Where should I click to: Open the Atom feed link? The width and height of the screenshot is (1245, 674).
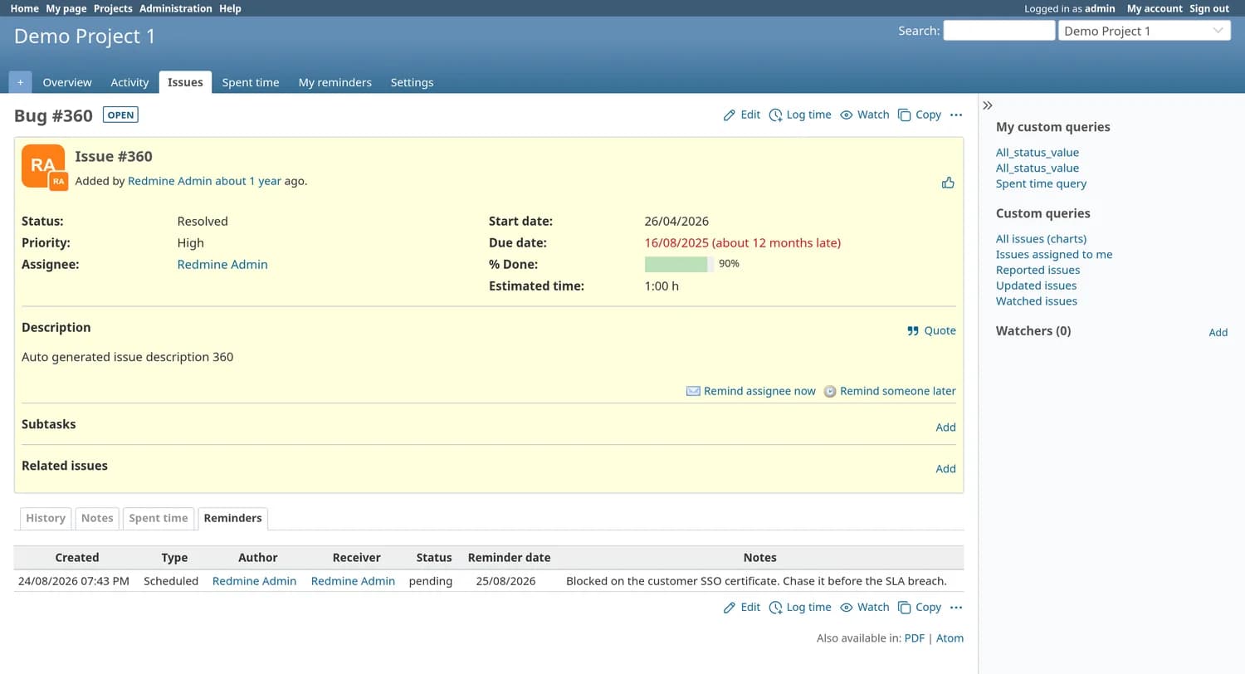coord(950,638)
